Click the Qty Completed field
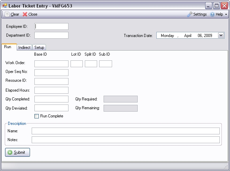Screen dimensions: 230x171 click(x=51, y=99)
